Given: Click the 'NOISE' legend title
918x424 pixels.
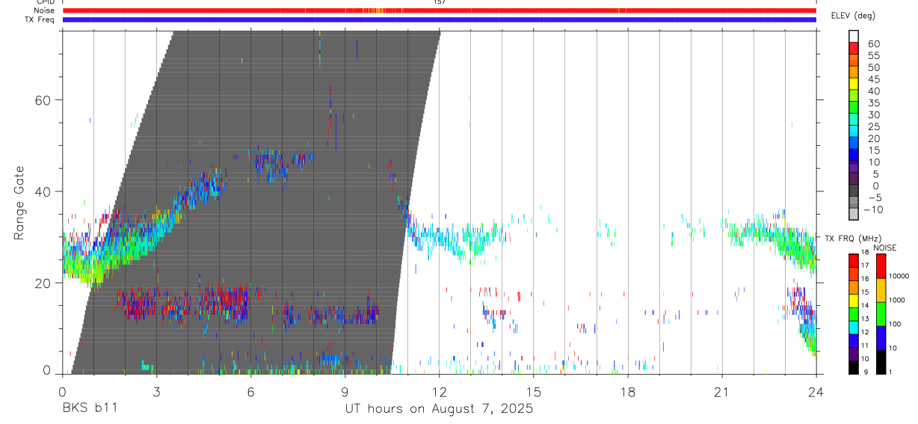Looking at the screenshot, I should click(x=885, y=248).
